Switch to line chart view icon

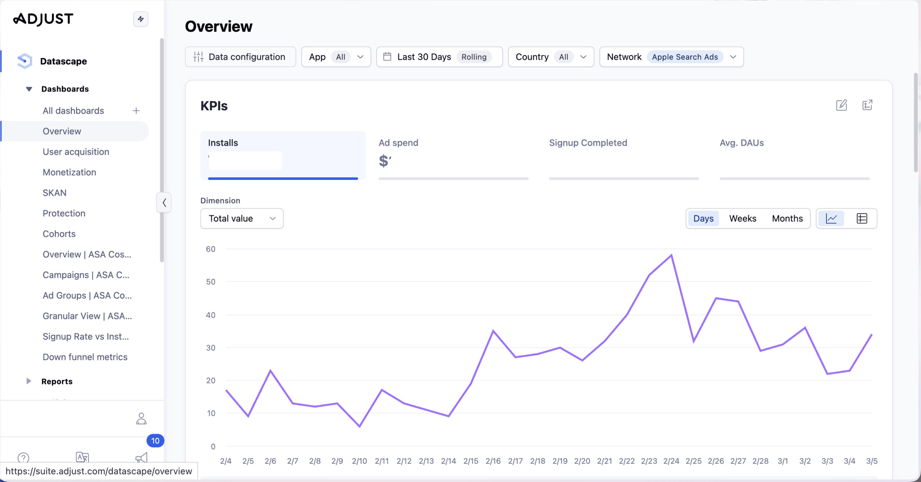pyautogui.click(x=831, y=219)
